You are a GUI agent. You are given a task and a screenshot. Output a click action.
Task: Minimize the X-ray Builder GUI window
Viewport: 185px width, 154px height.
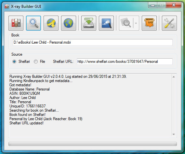[153, 5]
